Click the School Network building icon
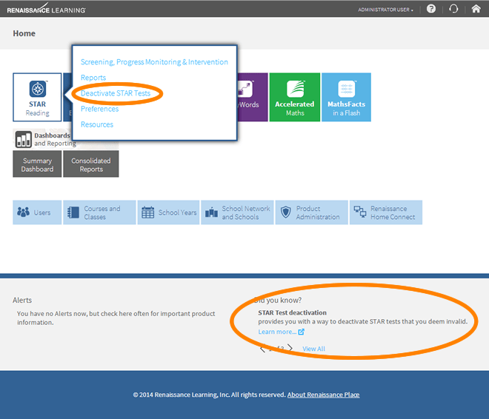This screenshot has width=489, height=419. click(x=211, y=212)
